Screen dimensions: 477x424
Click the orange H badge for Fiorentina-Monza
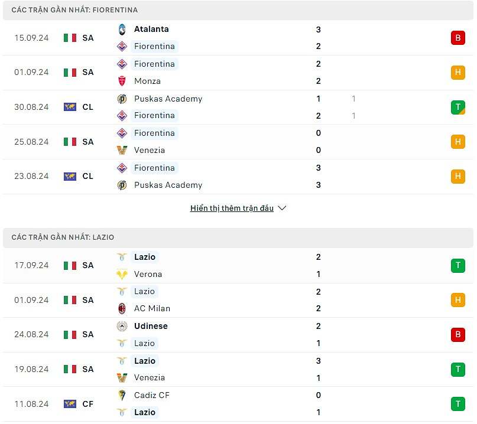(x=457, y=73)
